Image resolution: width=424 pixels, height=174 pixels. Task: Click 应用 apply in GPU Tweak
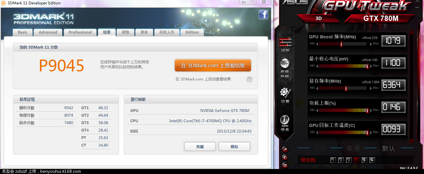tap(320, 148)
